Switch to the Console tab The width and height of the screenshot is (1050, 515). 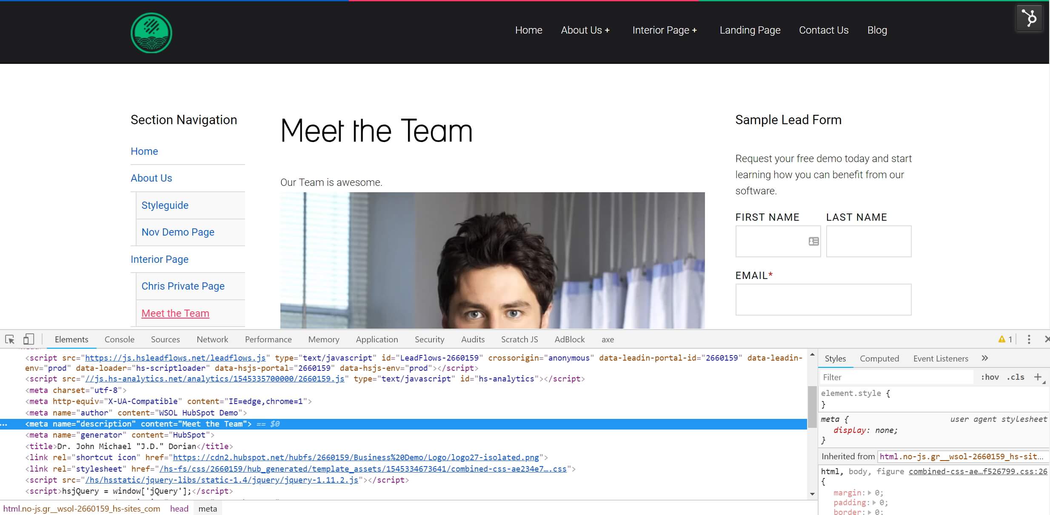click(120, 339)
